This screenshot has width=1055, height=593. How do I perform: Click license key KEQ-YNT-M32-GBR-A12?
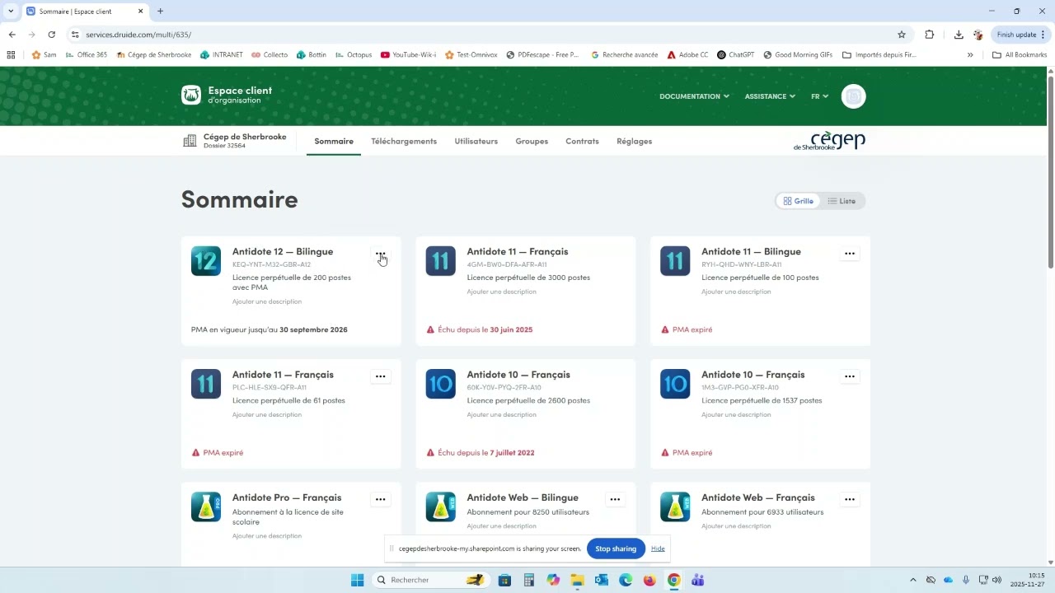271,264
